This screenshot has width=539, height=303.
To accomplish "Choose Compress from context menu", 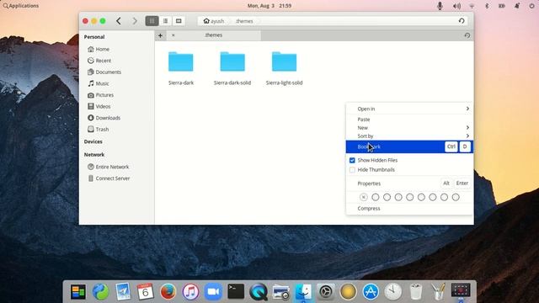I will click(409, 209).
